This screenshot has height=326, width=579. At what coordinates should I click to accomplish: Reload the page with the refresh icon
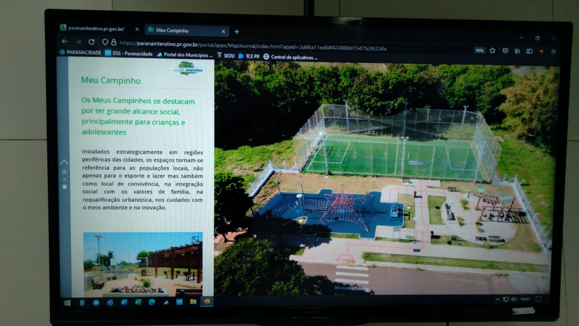pyautogui.click(x=92, y=42)
